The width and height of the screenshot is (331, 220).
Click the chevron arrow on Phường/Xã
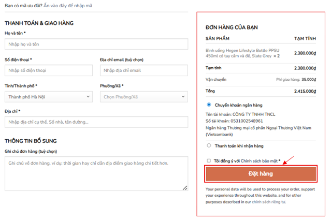[x=183, y=97]
